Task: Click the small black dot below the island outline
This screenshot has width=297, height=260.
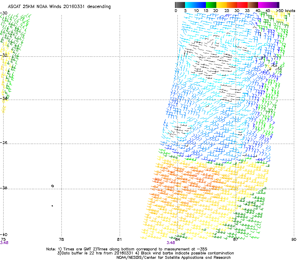Action: [x=52, y=206]
